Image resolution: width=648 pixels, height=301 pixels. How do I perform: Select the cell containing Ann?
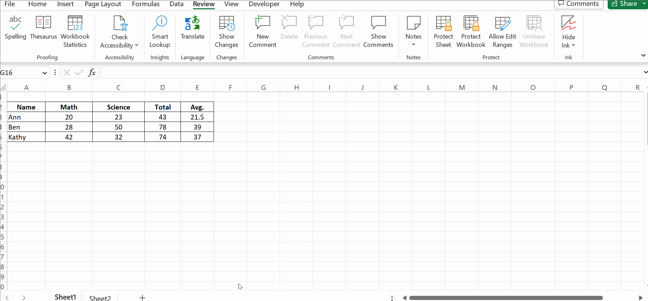click(26, 117)
